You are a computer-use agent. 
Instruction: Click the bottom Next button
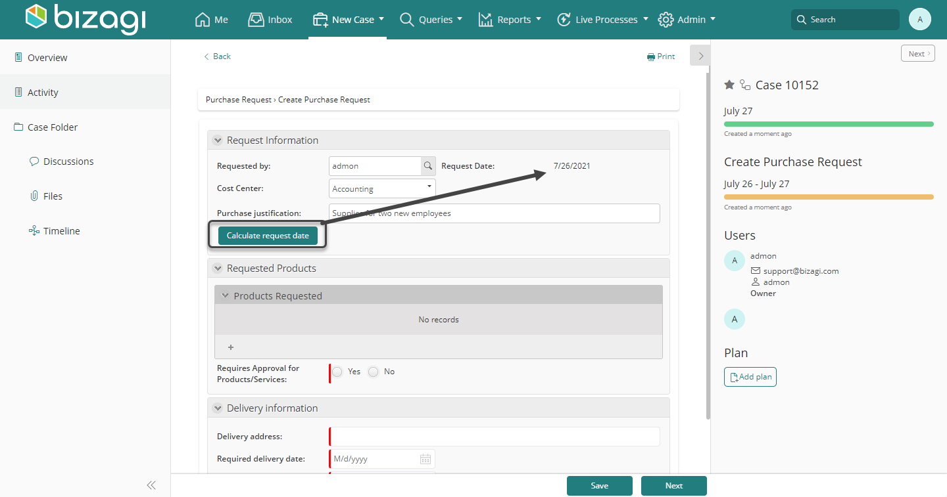click(674, 486)
